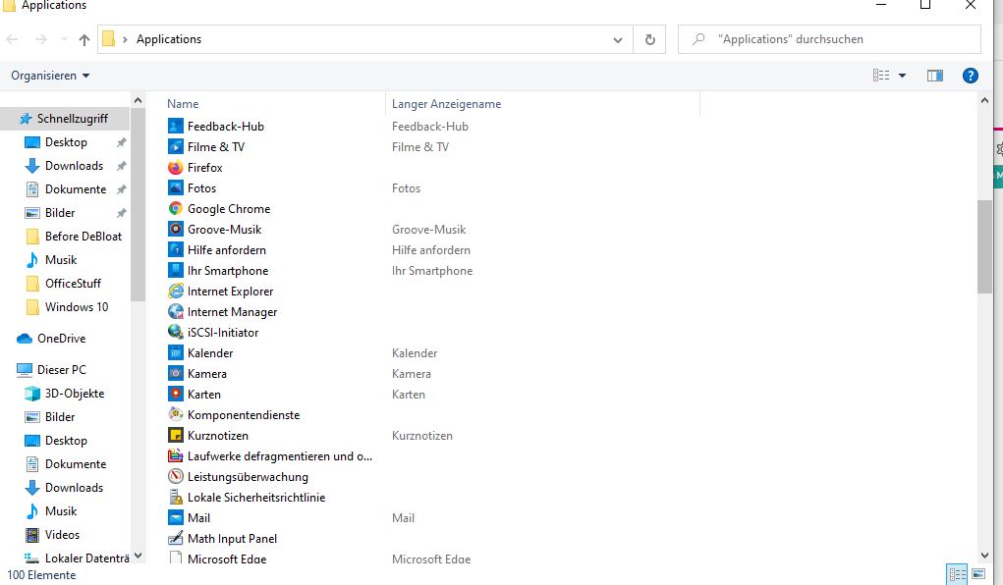Toggle the preview pane icon
The height and width of the screenshot is (585, 1003).
tap(934, 76)
